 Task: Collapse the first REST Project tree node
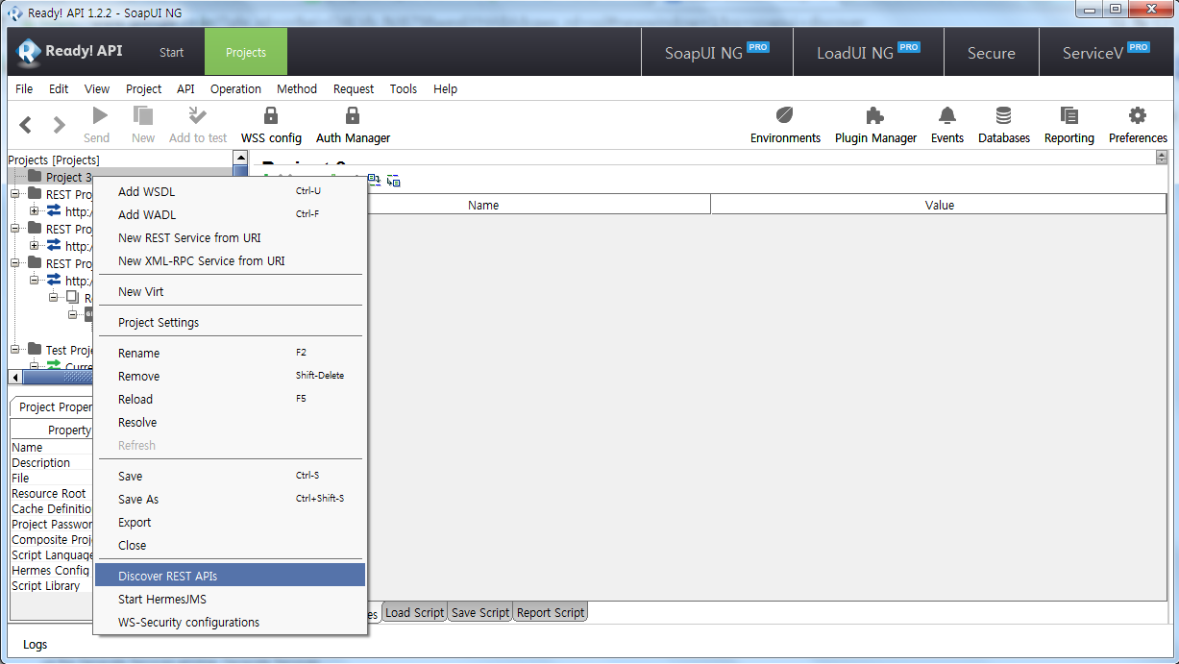[x=16, y=194]
